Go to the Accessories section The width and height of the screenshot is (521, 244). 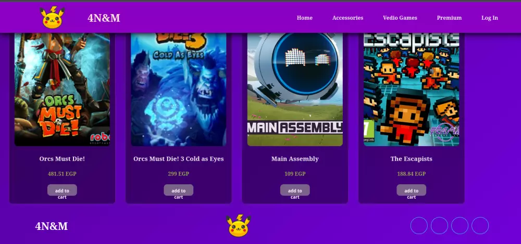[348, 18]
